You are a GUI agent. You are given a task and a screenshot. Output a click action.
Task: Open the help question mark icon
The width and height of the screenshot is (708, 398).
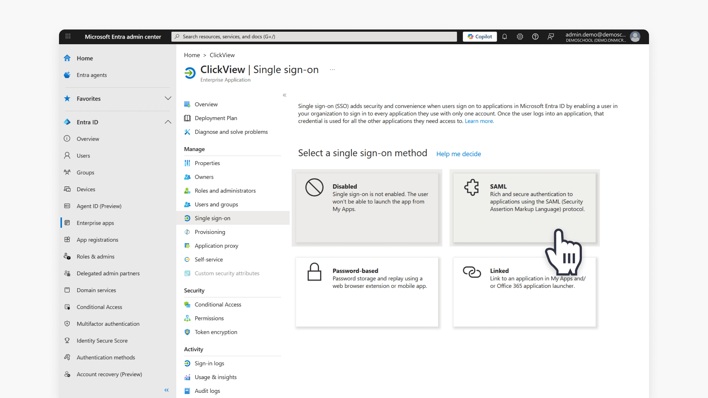coord(535,36)
